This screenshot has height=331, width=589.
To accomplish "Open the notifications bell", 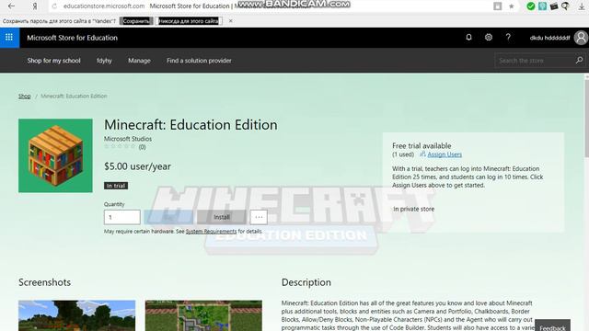I will [x=468, y=37].
